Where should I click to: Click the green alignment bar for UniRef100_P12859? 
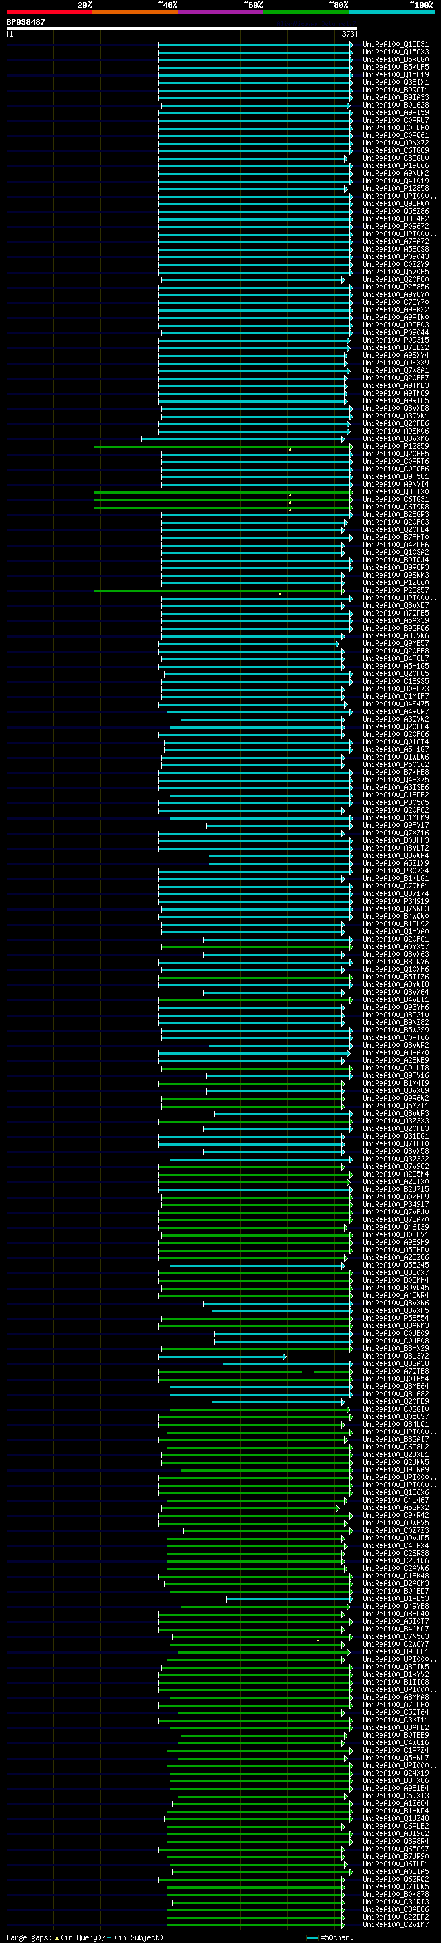pyautogui.click(x=223, y=447)
